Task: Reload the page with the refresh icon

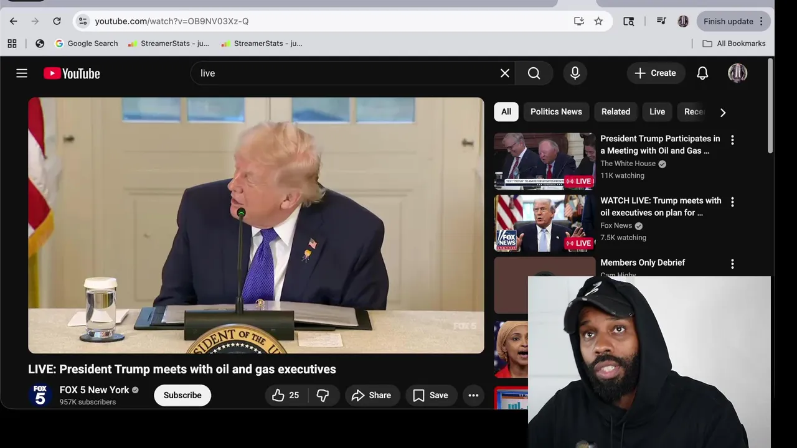Action: click(x=57, y=21)
